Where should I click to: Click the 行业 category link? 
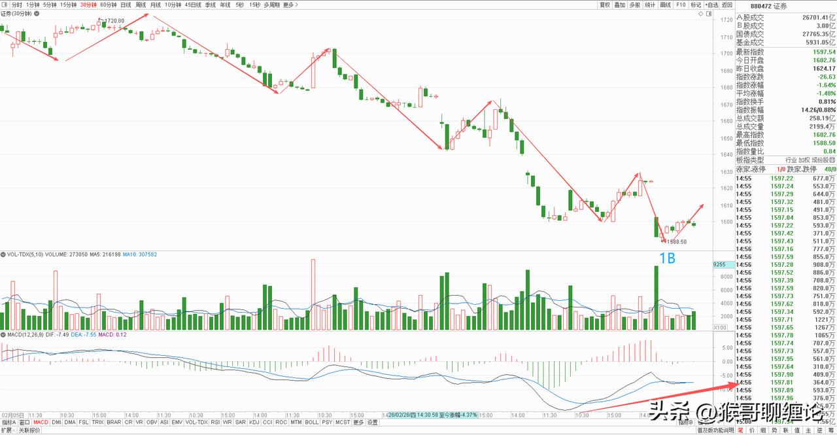tap(791, 160)
